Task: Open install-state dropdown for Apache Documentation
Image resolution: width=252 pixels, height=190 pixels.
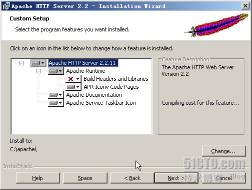Action: [x=56, y=95]
